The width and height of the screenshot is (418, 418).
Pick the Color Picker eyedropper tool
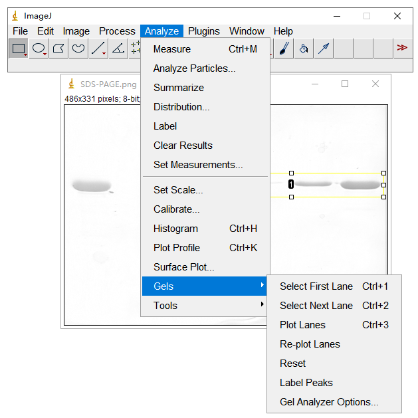pyautogui.click(x=323, y=48)
